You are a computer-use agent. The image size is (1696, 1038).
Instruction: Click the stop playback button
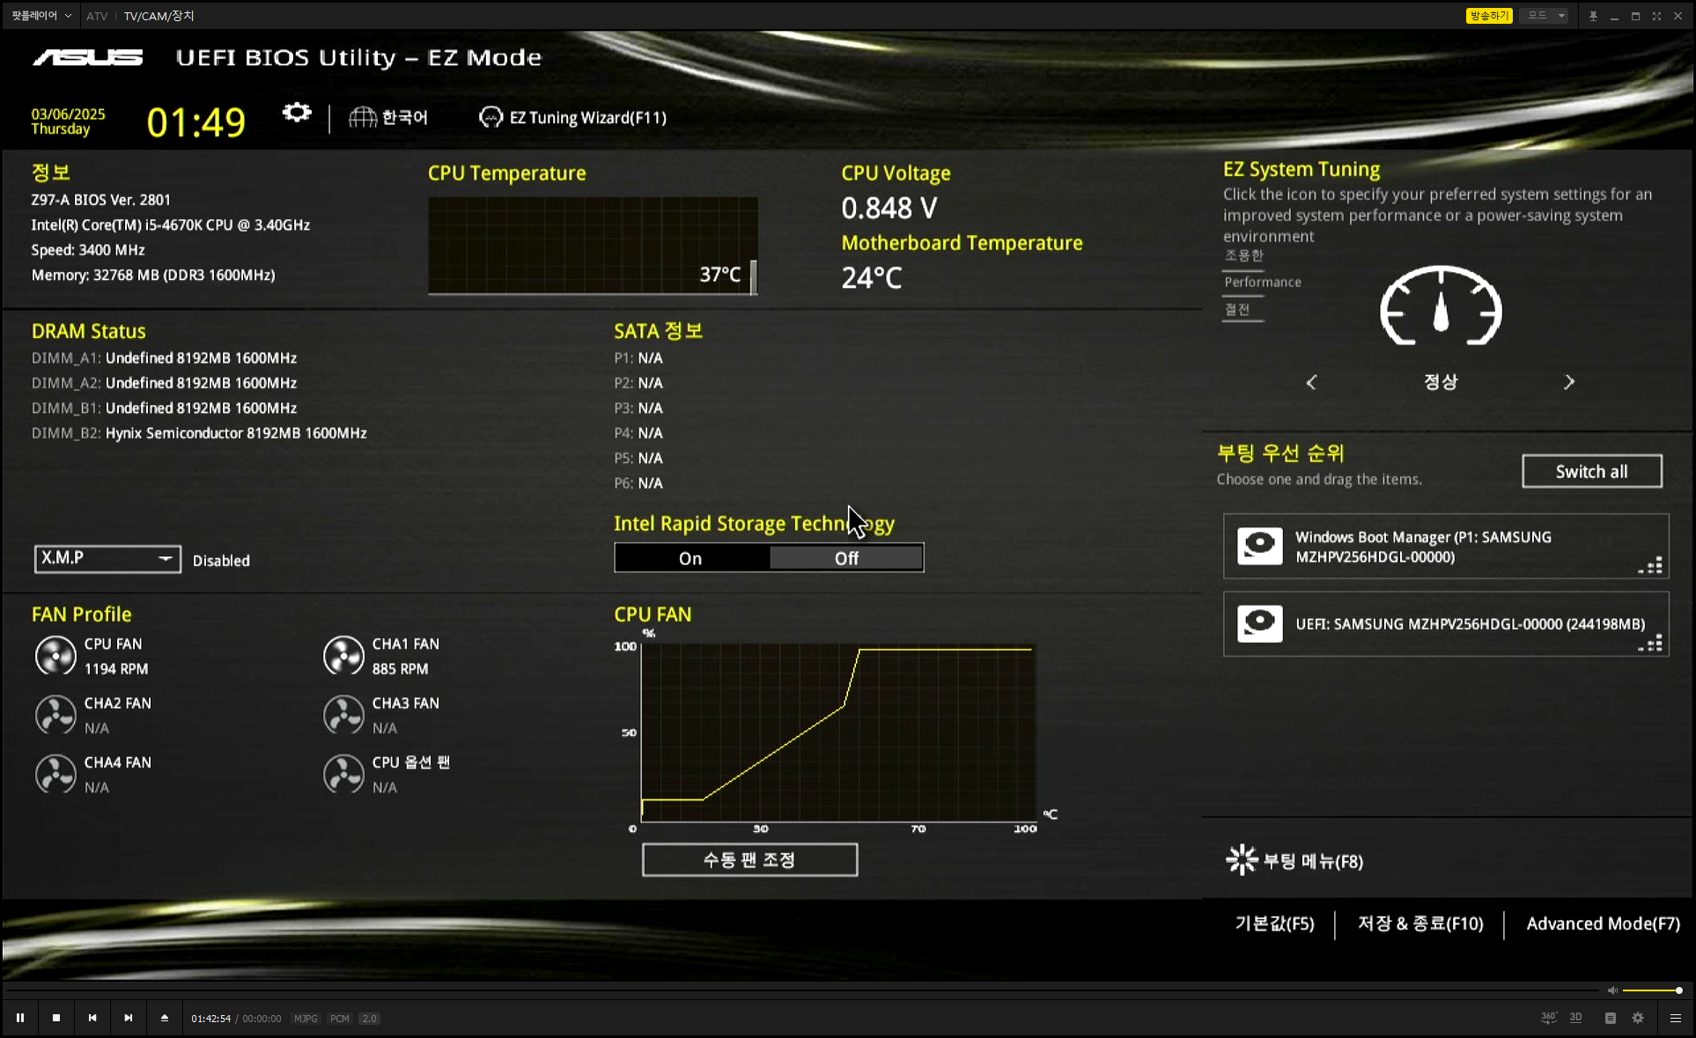click(x=56, y=1018)
